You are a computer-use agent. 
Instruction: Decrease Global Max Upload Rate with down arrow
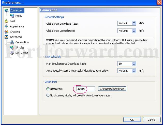pos(134,32)
